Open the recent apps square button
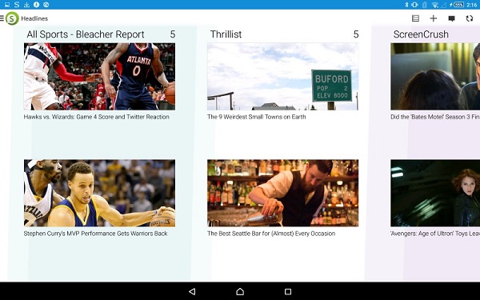The image size is (480, 300). click(288, 291)
